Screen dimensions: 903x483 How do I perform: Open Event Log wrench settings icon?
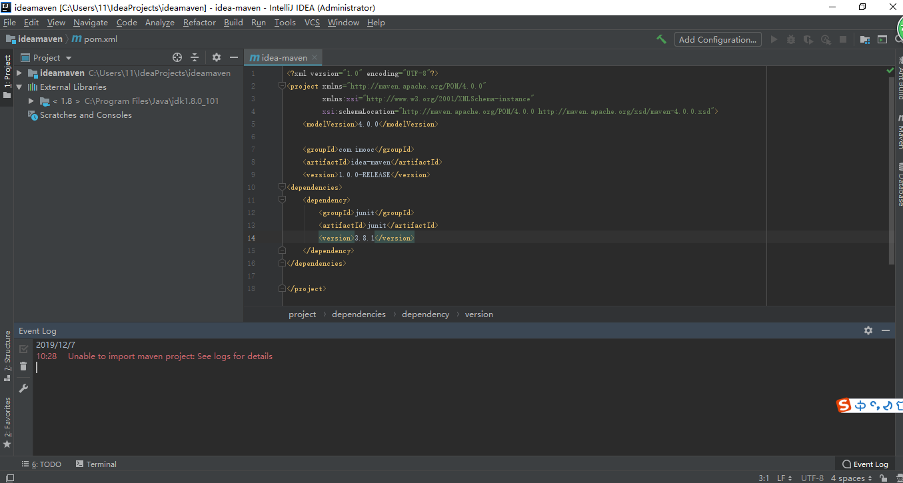23,388
